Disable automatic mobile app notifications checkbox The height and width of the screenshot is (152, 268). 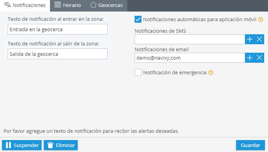tap(138, 19)
